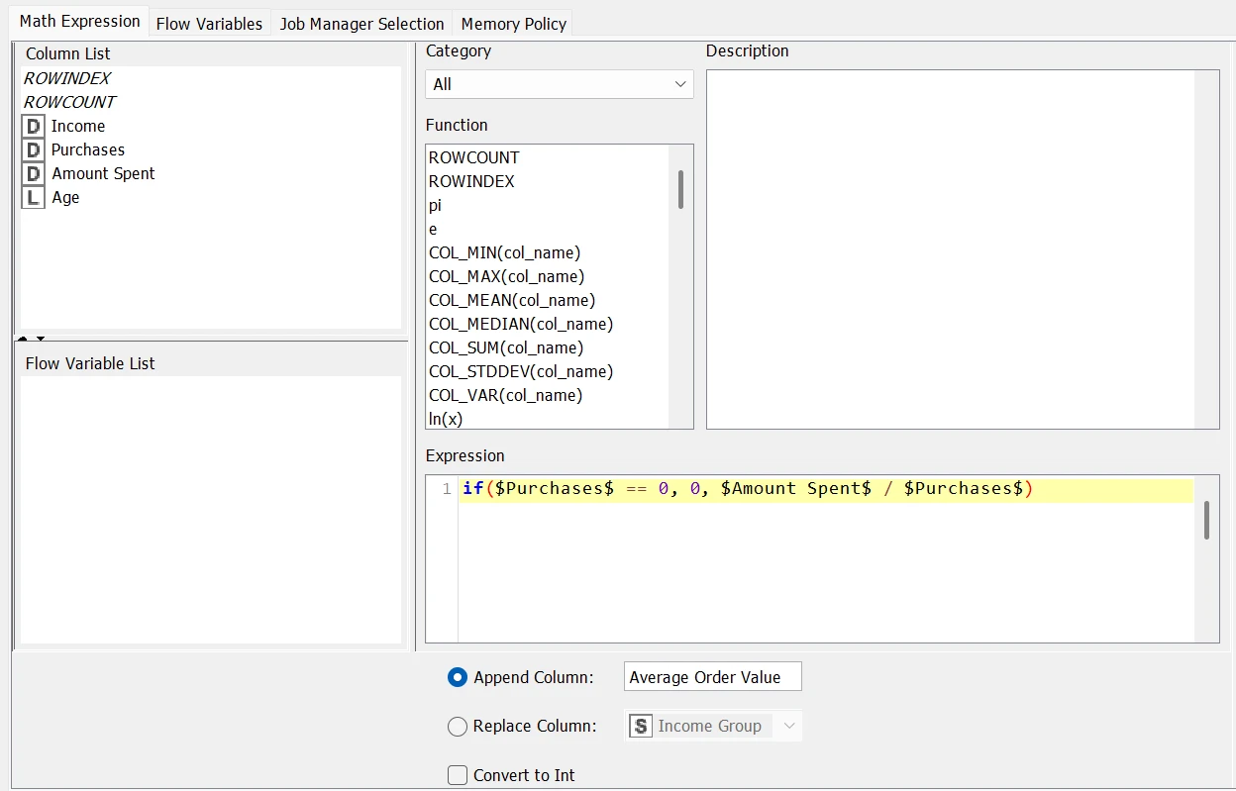Select the Purchases column name
The image size is (1236, 791).
(x=88, y=149)
